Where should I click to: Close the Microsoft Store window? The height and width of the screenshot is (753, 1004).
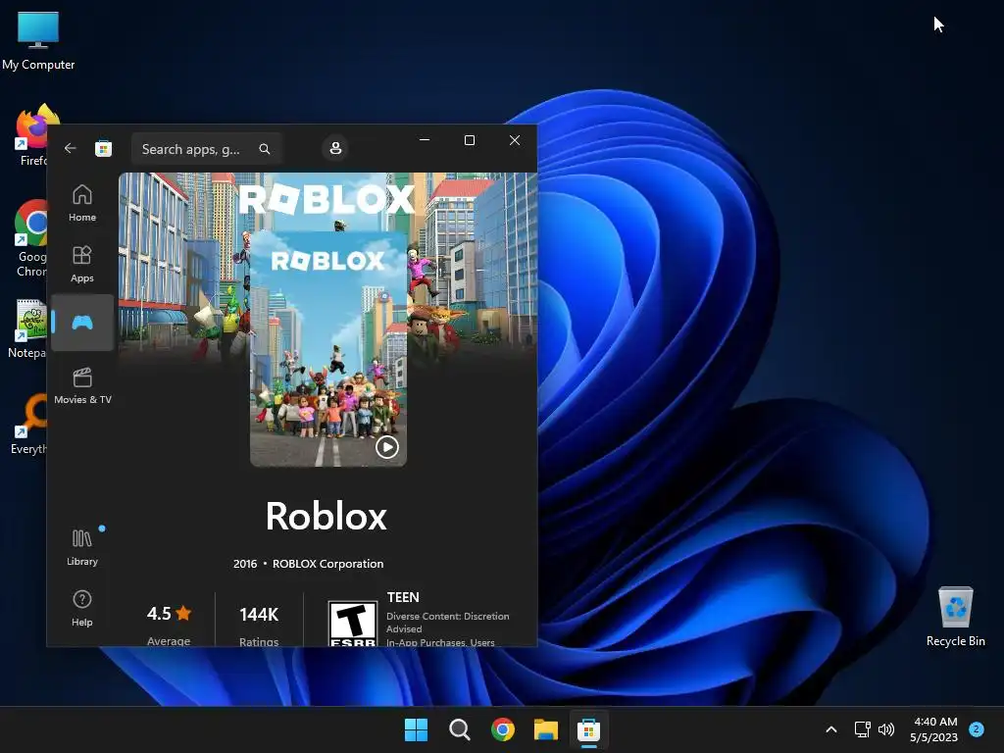514,139
